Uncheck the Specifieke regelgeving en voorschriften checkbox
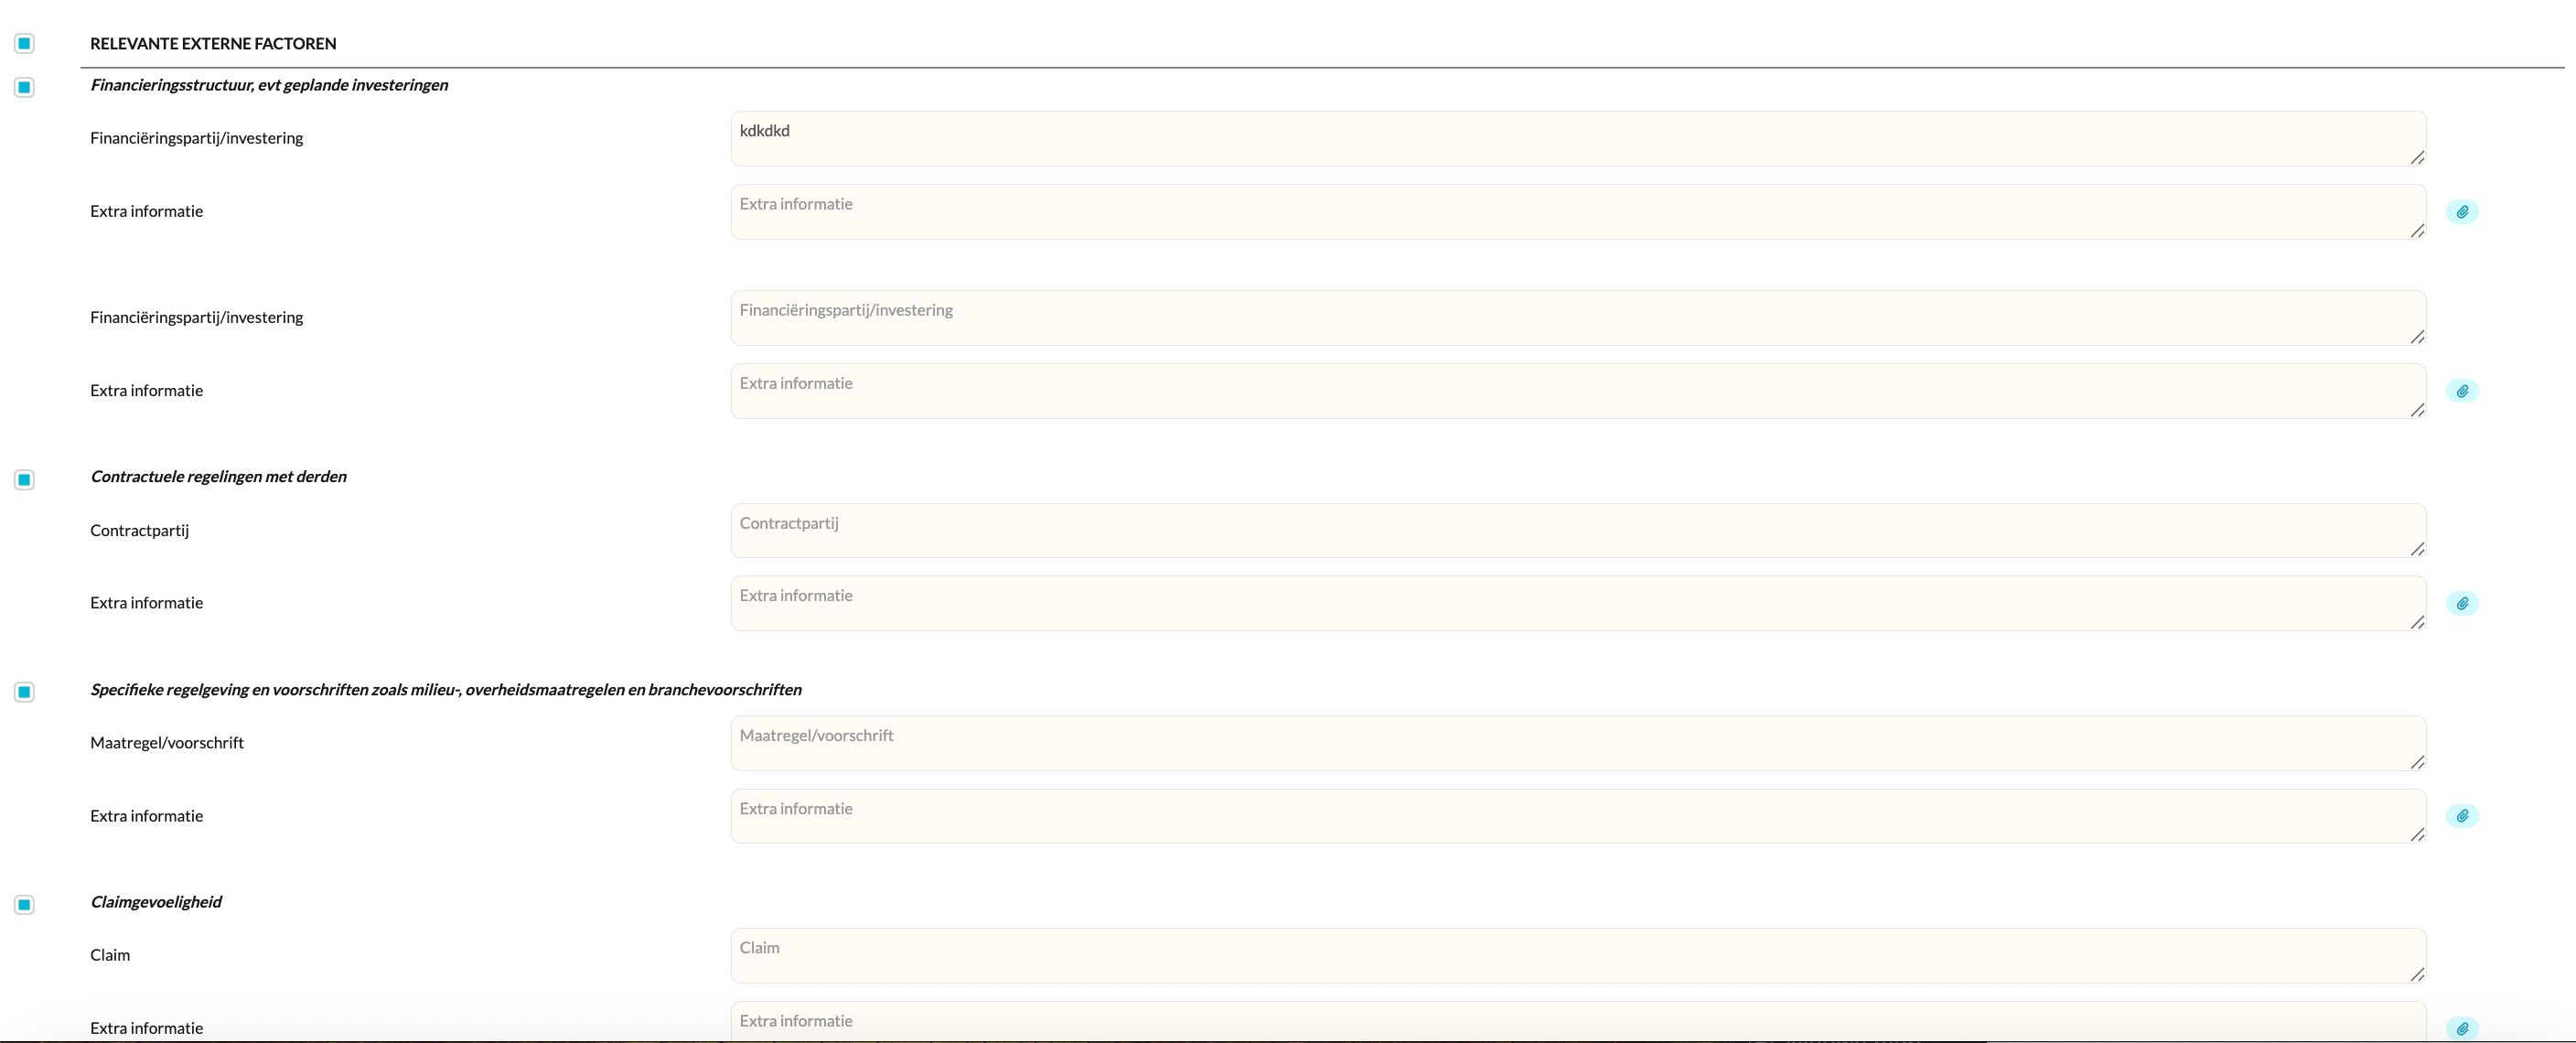Image resolution: width=2576 pixels, height=1043 pixels. coord(25,692)
